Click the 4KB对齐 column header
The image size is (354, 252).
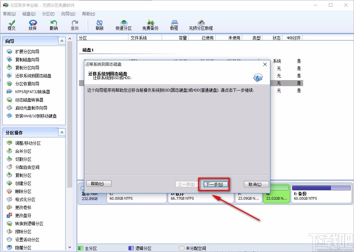coord(292,38)
